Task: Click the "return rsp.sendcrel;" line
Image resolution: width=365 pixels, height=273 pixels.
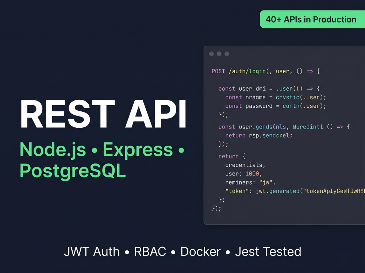Action: pos(259,135)
